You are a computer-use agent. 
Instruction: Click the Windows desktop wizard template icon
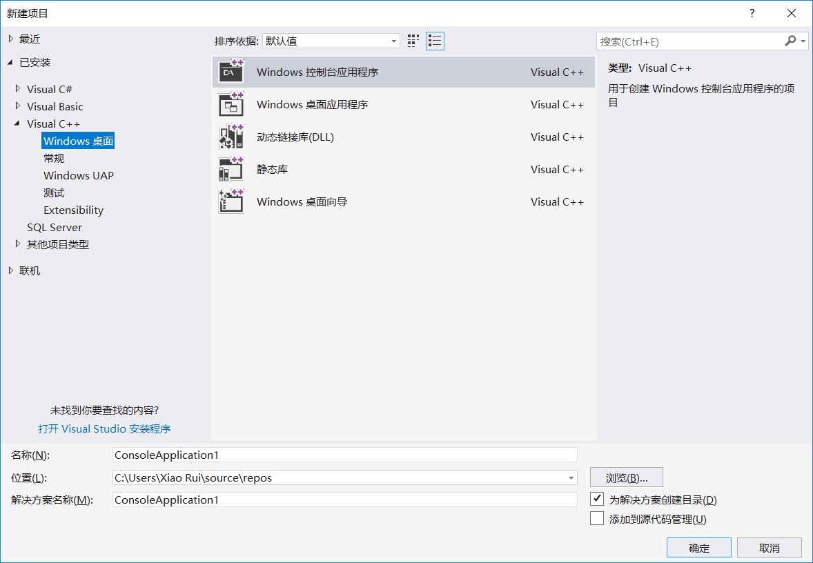[x=231, y=201]
